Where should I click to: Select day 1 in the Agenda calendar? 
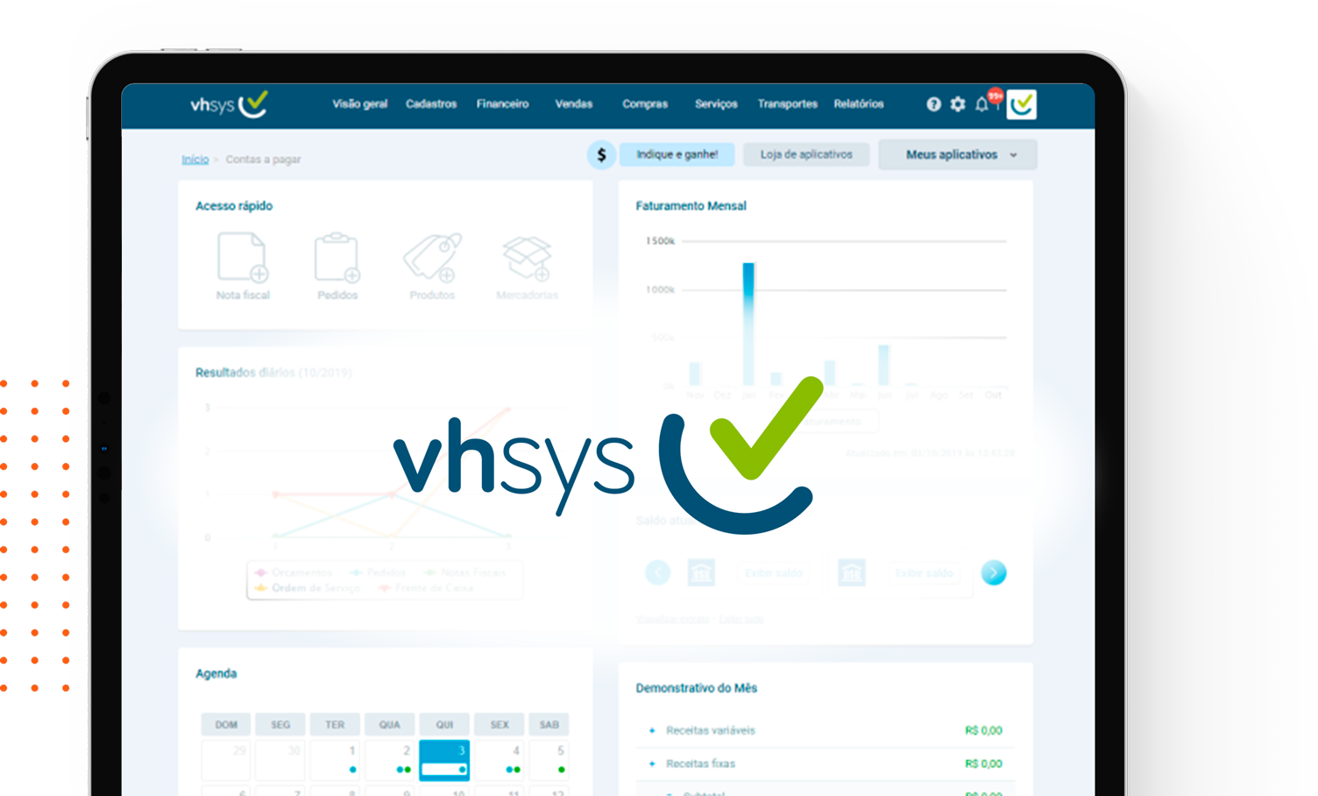(336, 760)
